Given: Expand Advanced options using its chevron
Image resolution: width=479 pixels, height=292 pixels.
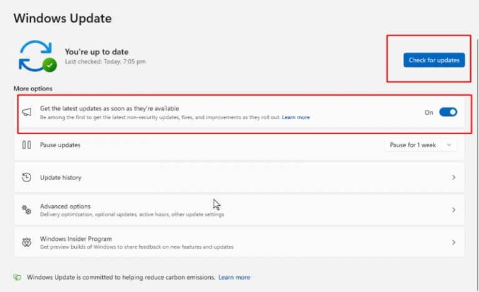Looking at the screenshot, I should [x=453, y=210].
